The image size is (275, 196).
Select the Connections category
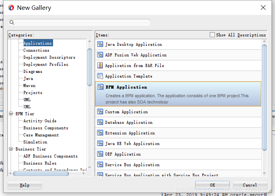pyautogui.click(x=37, y=51)
